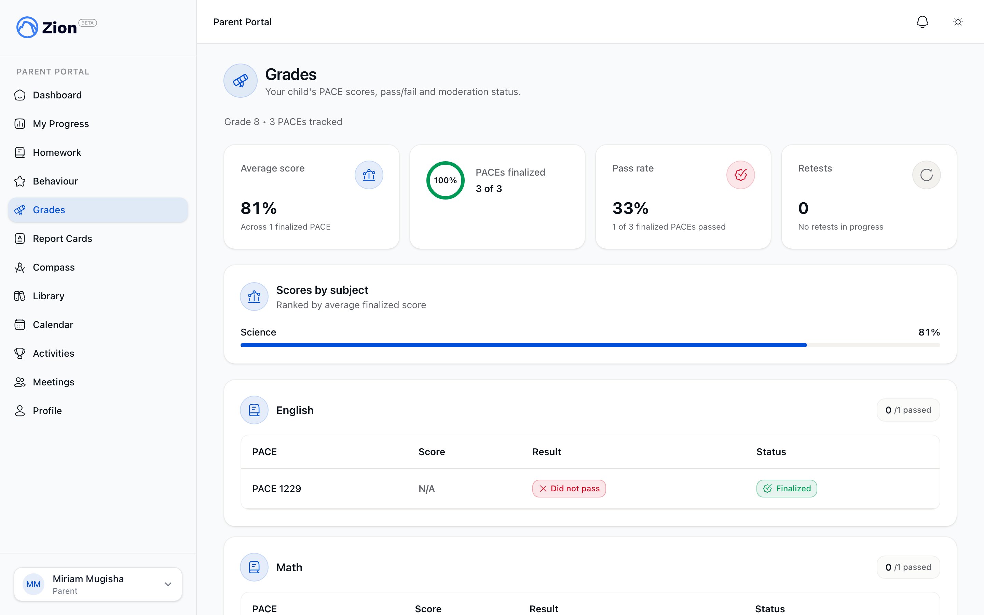Click the Parent Portal header title
The width and height of the screenshot is (984, 615).
[242, 22]
